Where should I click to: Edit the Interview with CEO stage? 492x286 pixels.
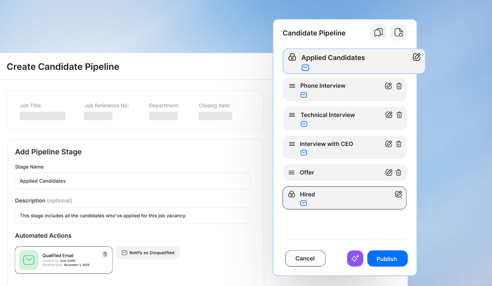(389, 144)
